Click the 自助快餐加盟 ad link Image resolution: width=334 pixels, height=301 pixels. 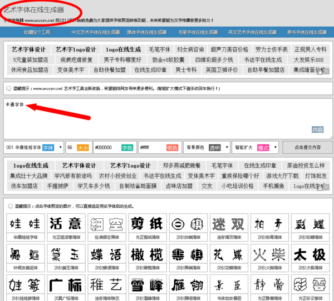[110, 70]
